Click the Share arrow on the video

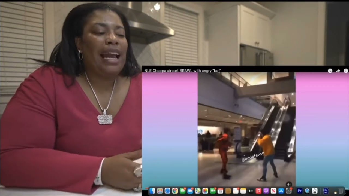pos(338,71)
